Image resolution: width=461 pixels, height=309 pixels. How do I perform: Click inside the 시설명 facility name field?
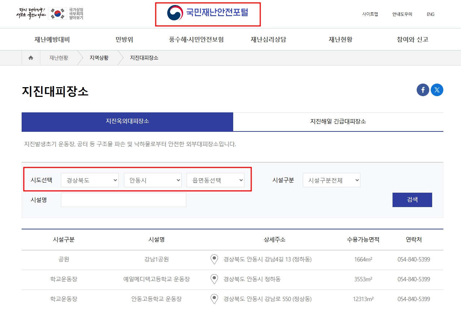tap(123, 200)
